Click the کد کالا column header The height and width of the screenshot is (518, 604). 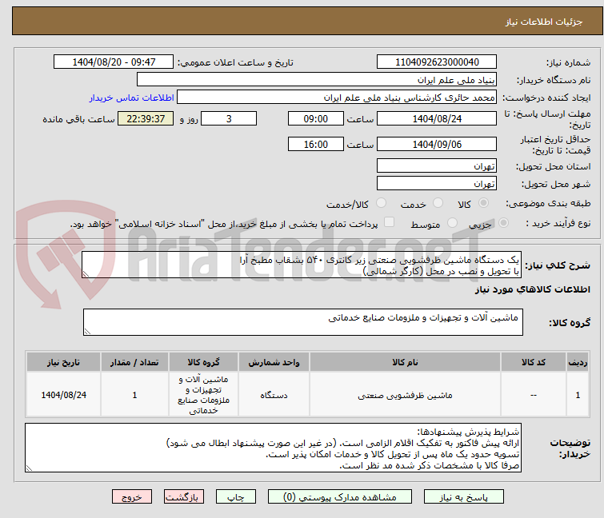point(533,362)
